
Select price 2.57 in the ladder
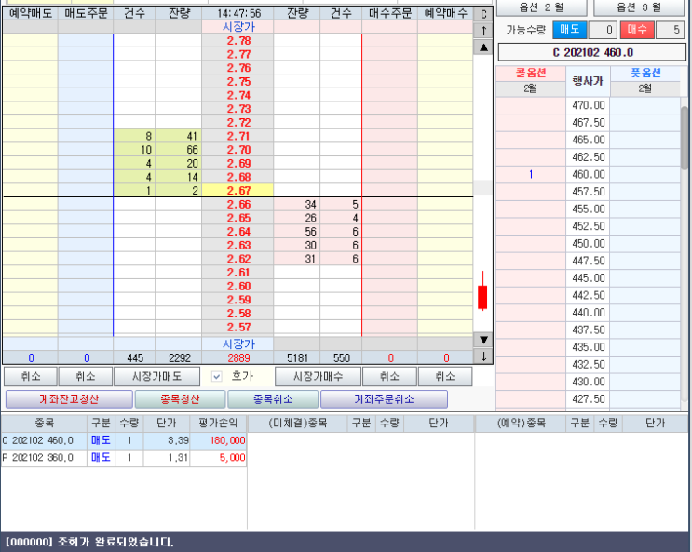[x=237, y=328]
